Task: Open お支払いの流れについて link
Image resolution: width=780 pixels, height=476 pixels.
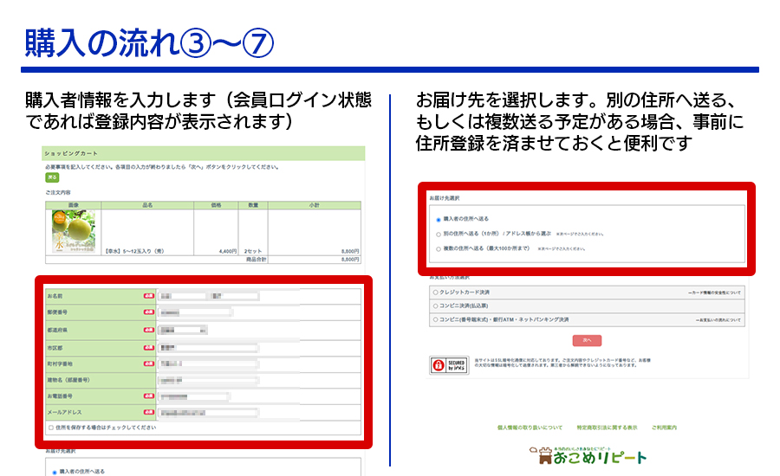Action: click(718, 320)
